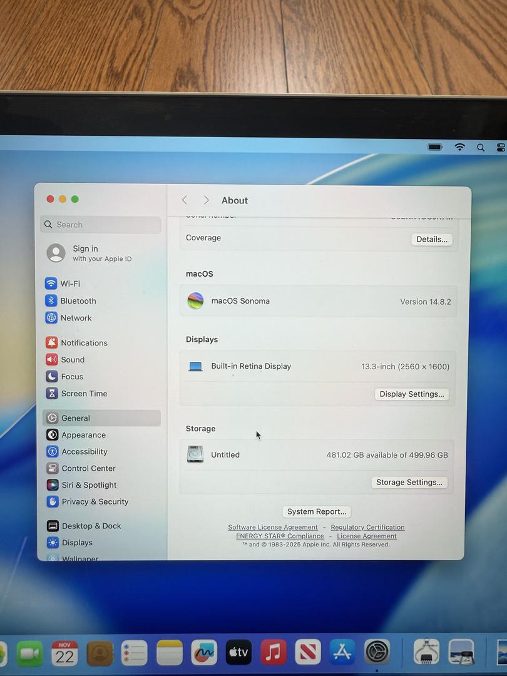Open Display Settings... button

pyautogui.click(x=412, y=394)
